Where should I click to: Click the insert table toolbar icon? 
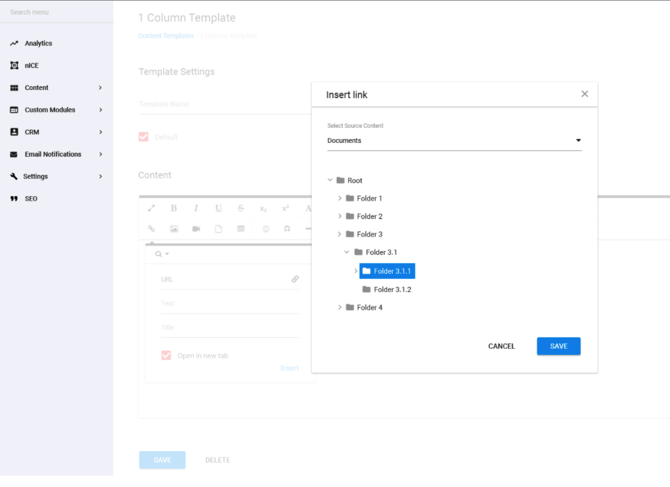241,229
